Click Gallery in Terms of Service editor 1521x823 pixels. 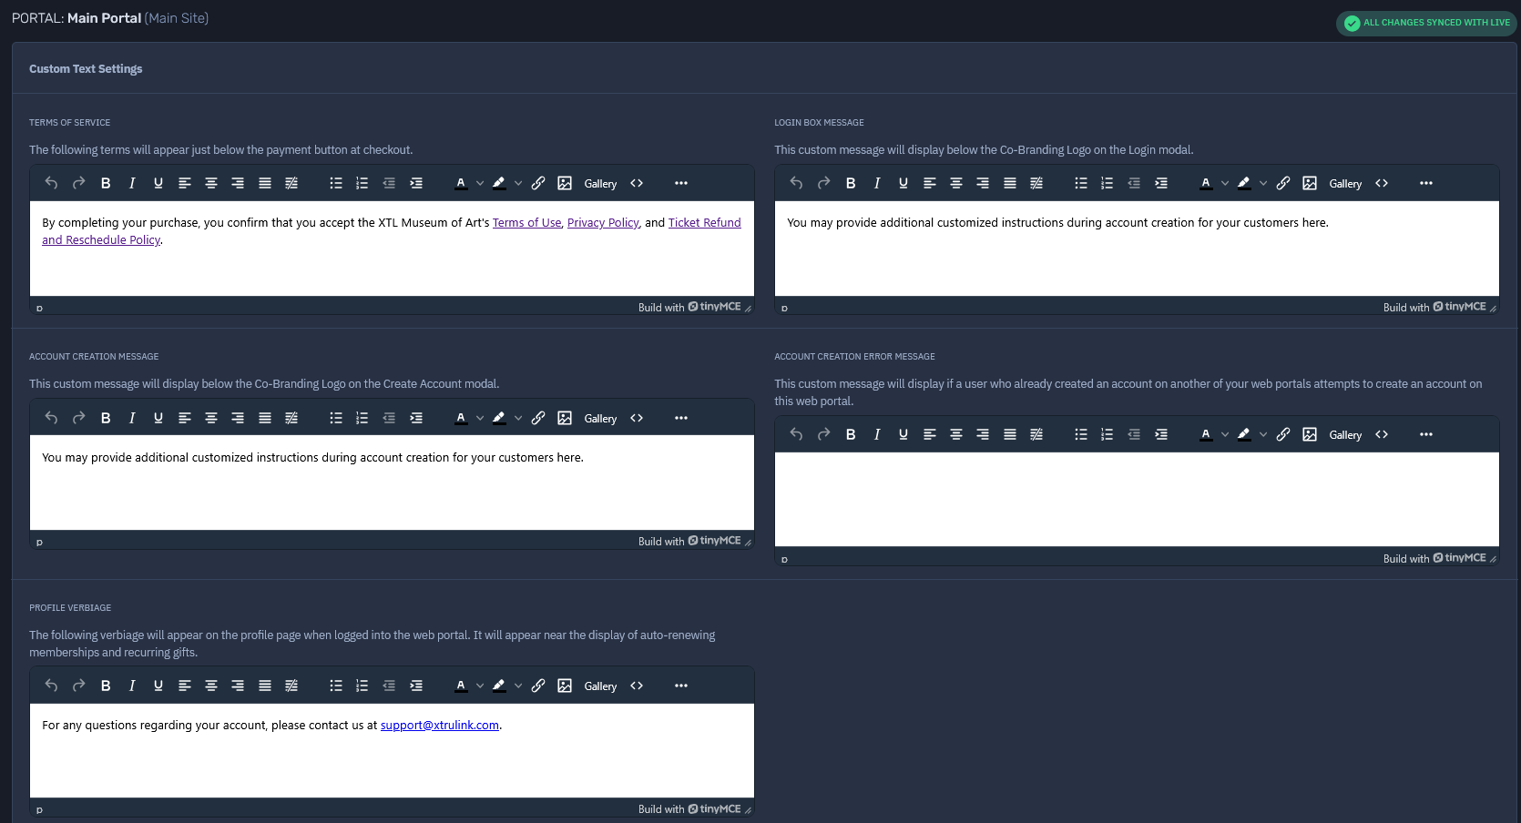point(600,183)
